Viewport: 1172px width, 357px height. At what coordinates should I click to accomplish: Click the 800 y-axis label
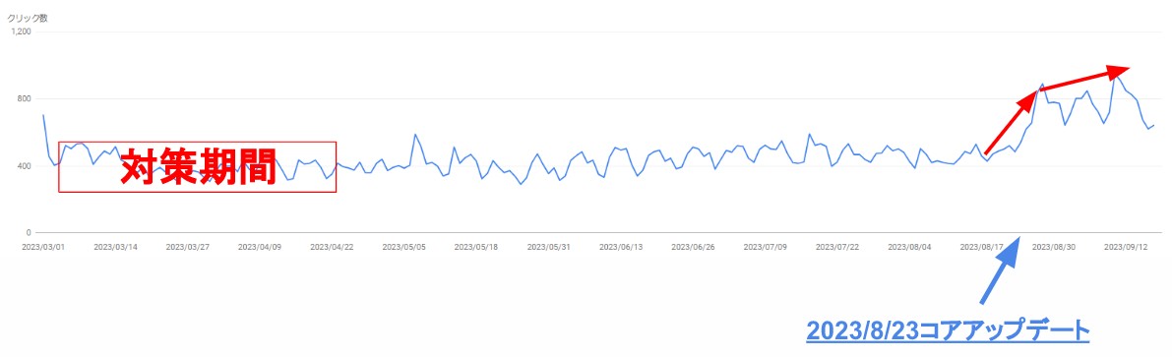[x=25, y=99]
